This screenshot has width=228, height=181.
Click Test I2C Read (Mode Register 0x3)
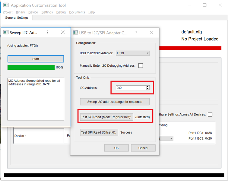pos(106,117)
